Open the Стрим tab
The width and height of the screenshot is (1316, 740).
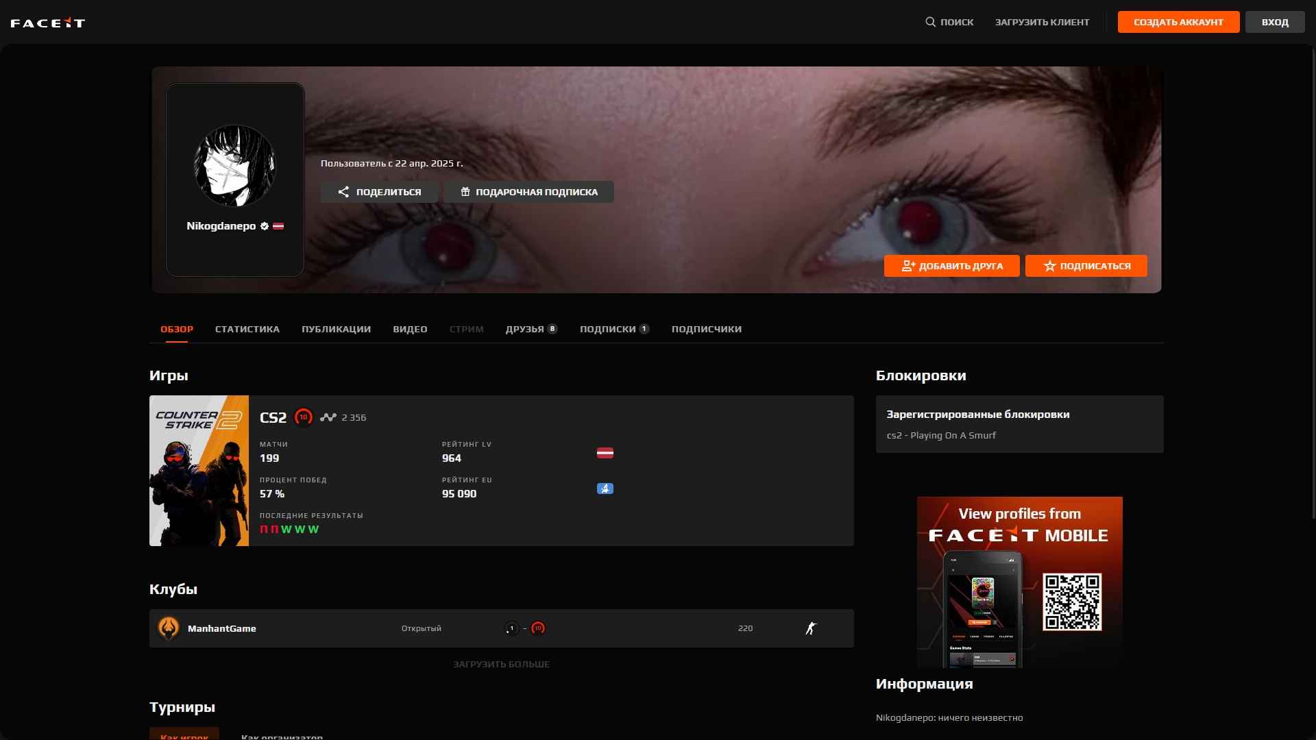point(467,329)
